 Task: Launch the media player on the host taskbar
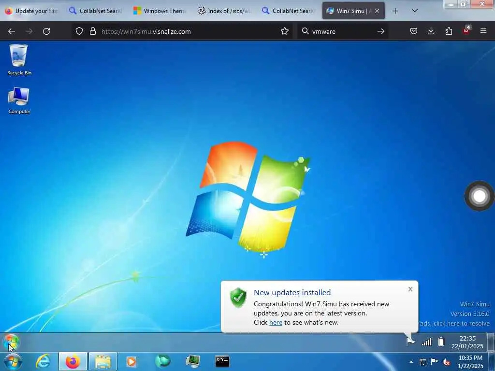tap(132, 361)
